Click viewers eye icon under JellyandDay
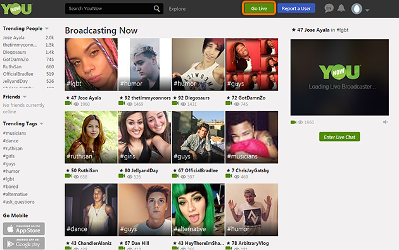The width and height of the screenshot is (399, 250). tap(130, 177)
